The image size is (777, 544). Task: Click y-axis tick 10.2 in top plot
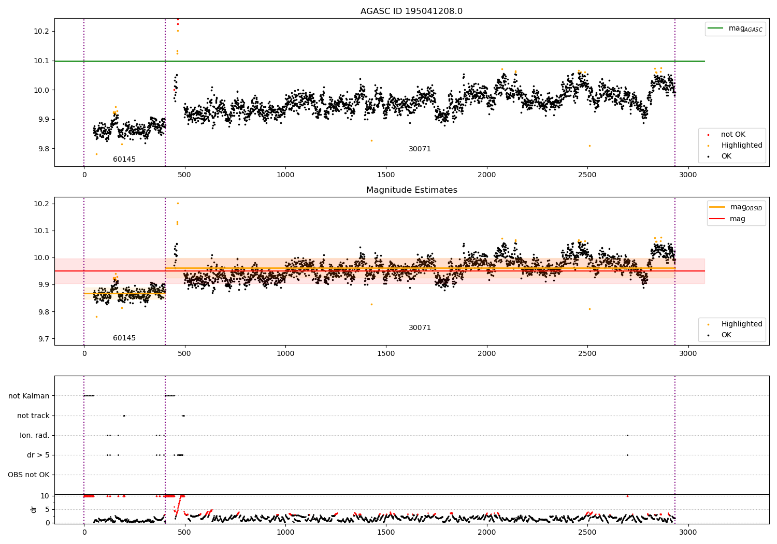pyautogui.click(x=40, y=32)
